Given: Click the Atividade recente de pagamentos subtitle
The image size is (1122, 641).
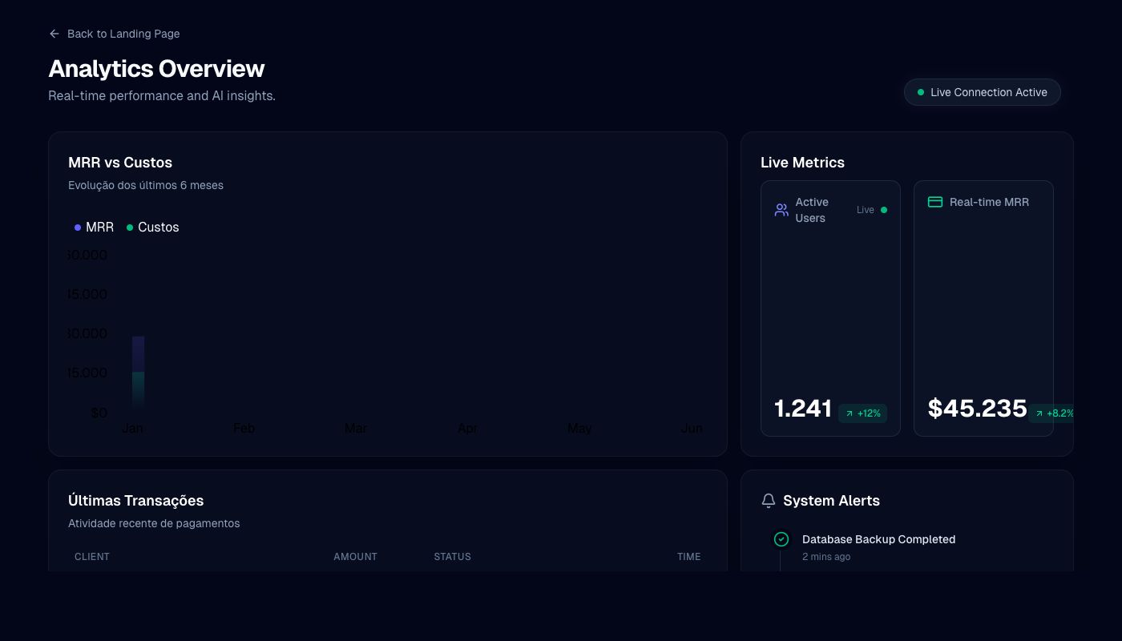Looking at the screenshot, I should pyautogui.click(x=154, y=523).
